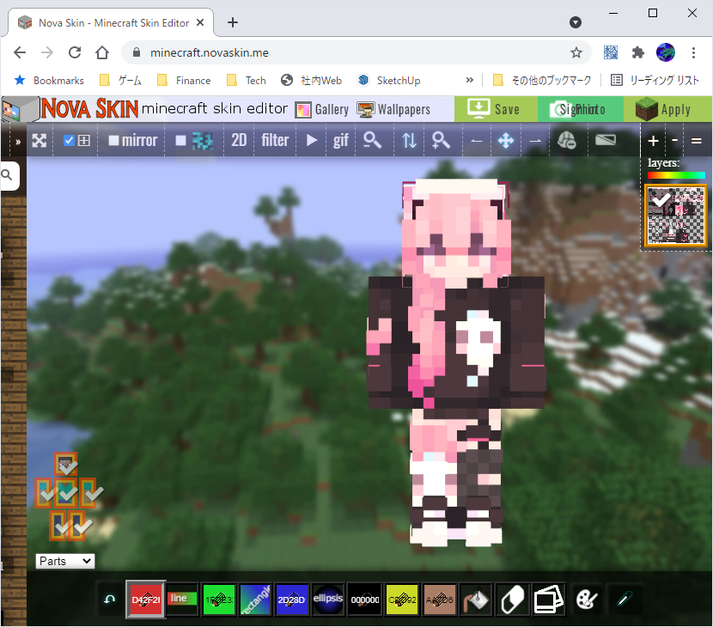Open the filter menu
This screenshot has width=713, height=627.
coord(275,140)
